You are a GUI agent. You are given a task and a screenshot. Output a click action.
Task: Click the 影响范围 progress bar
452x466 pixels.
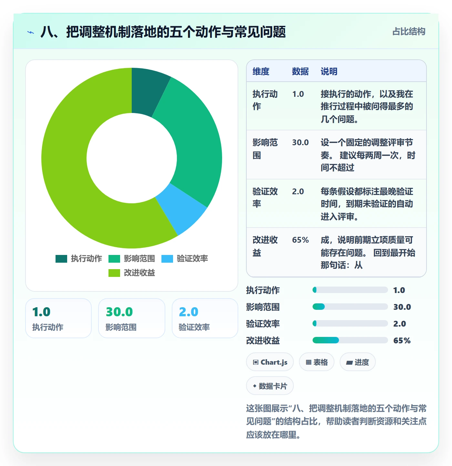pyautogui.click(x=350, y=307)
